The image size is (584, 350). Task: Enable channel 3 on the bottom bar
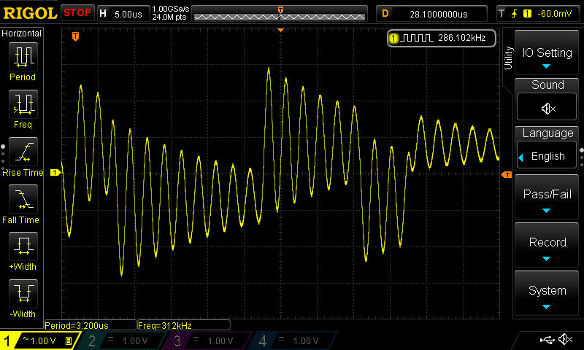210,341
